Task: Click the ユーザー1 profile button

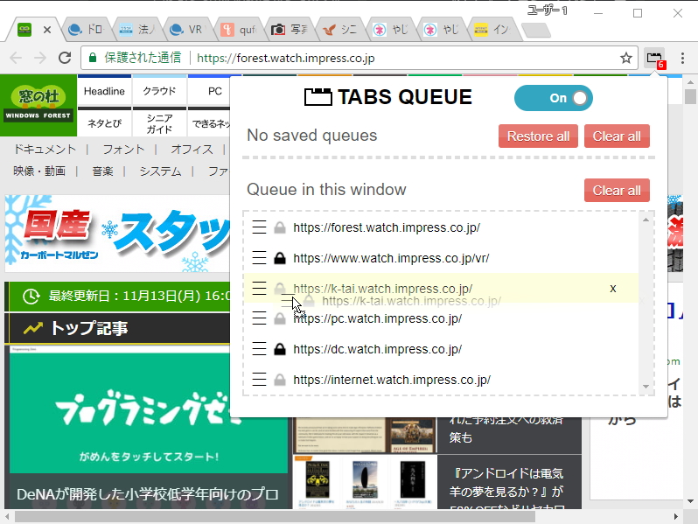Action: tap(547, 10)
